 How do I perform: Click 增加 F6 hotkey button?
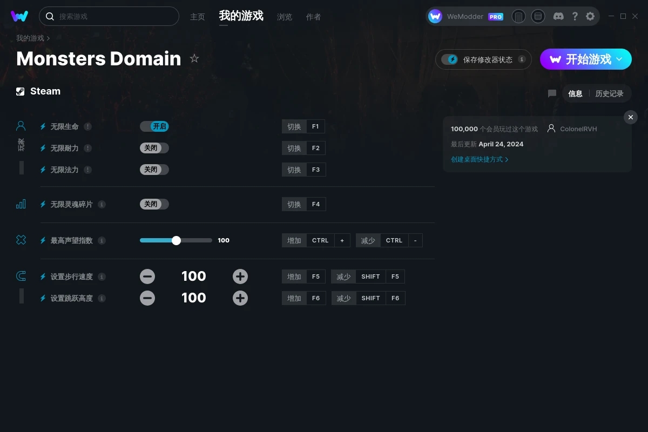tap(304, 298)
